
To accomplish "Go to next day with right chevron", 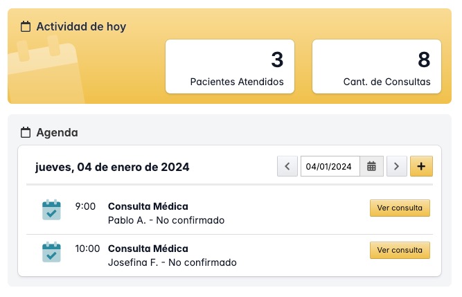I will (x=396, y=166).
